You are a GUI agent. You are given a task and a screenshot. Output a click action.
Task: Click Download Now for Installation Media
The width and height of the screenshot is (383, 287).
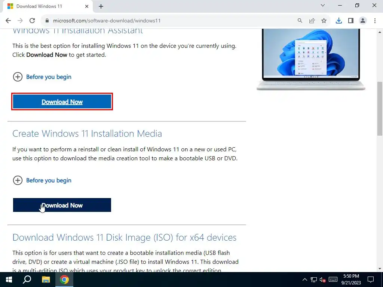(x=62, y=205)
